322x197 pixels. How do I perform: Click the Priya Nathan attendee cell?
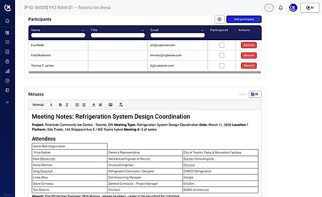70,153
